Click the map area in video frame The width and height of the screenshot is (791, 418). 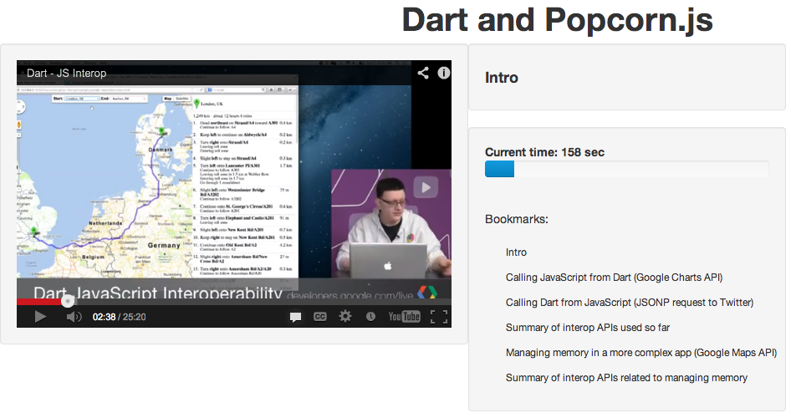(105, 186)
